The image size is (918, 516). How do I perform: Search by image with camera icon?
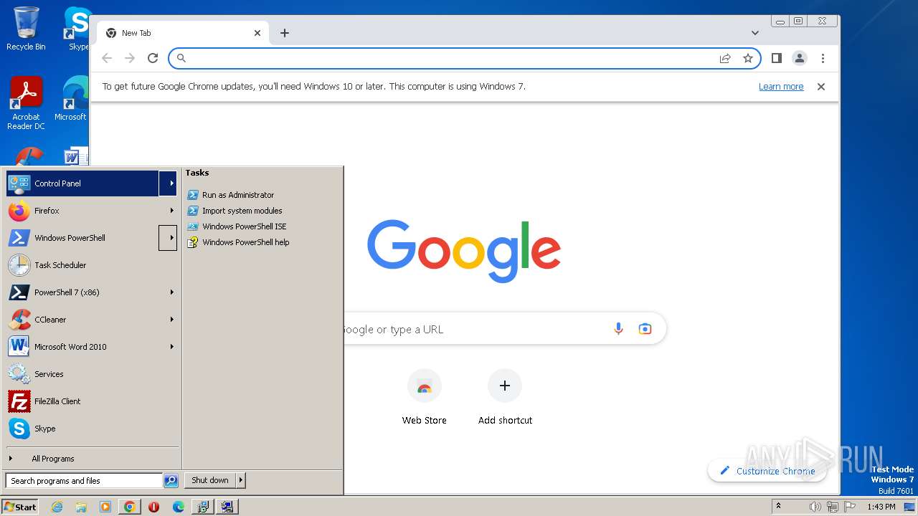click(x=645, y=329)
